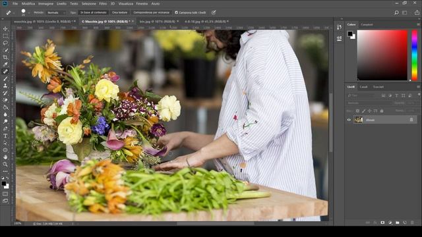
Task: Click the layer lock icon on Sfondo
Action: [x=411, y=120]
